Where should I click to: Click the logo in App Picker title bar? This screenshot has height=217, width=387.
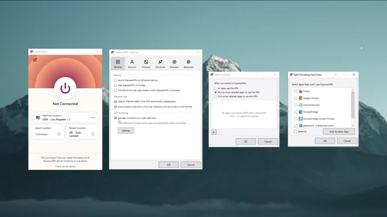click(291, 75)
